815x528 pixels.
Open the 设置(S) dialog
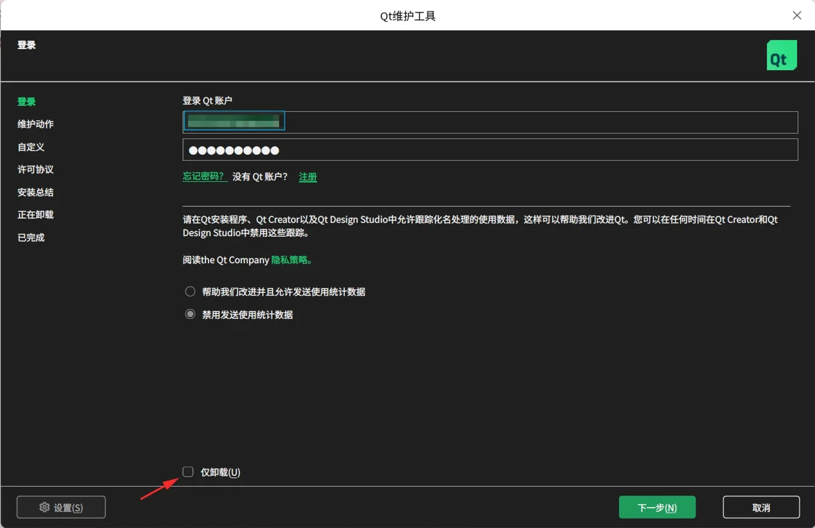pos(61,507)
